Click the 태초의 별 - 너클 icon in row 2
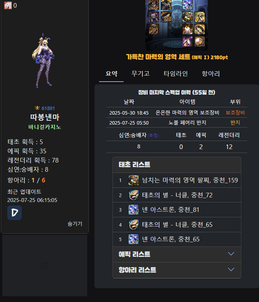 coord(134,195)
